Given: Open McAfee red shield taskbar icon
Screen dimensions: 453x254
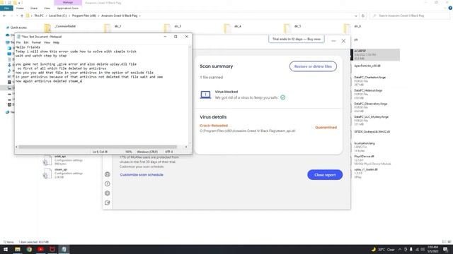Looking at the screenshot, I should click(x=52, y=249).
